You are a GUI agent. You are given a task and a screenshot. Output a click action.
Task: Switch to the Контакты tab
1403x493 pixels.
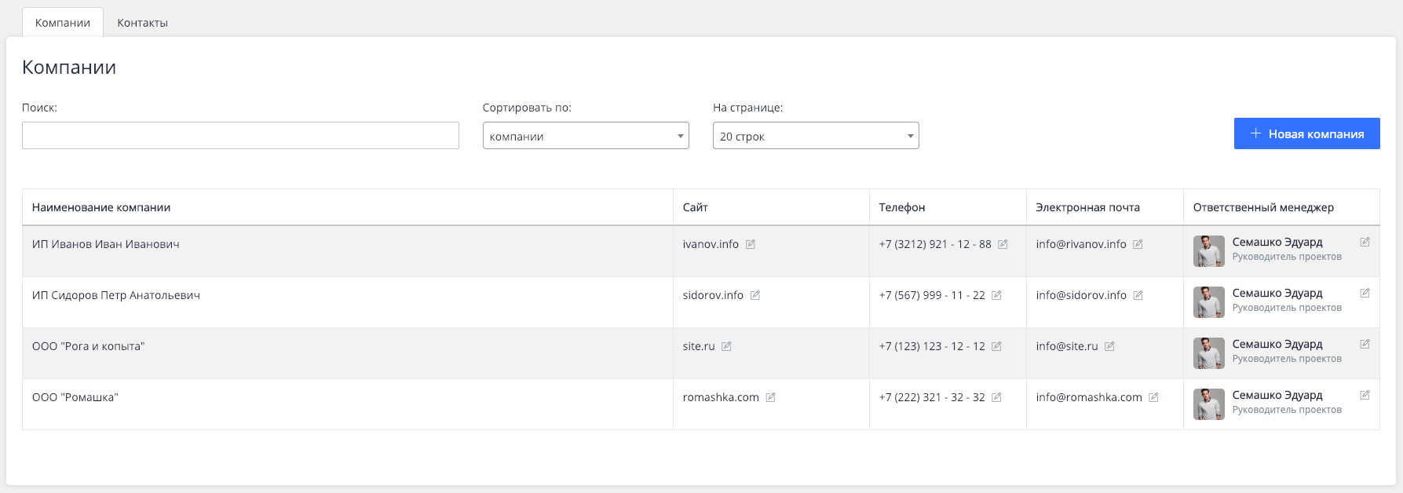tap(142, 23)
